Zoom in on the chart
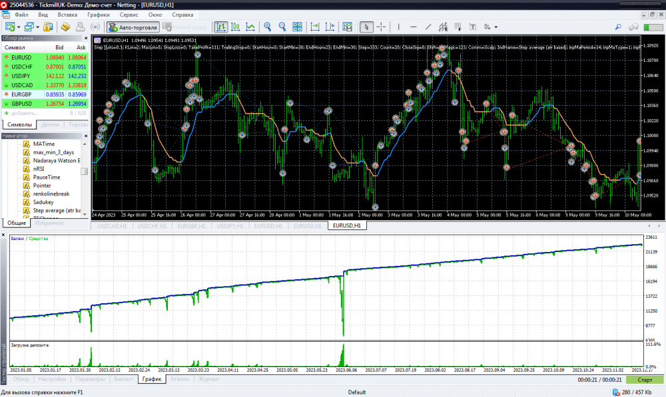Image resolution: width=666 pixels, height=397 pixels. click(268, 27)
